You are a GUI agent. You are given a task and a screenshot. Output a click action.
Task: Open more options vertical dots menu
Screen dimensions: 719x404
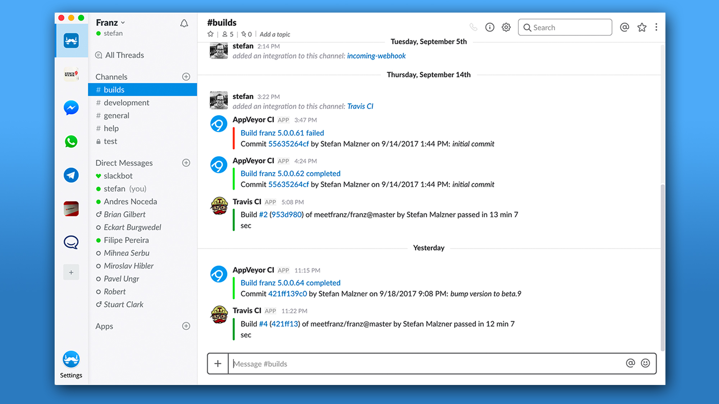(656, 27)
